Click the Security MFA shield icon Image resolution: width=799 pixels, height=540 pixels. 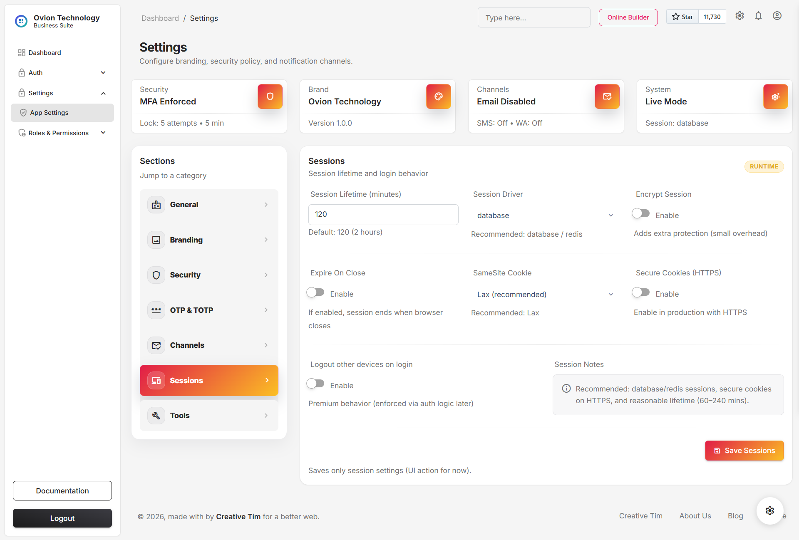(270, 96)
